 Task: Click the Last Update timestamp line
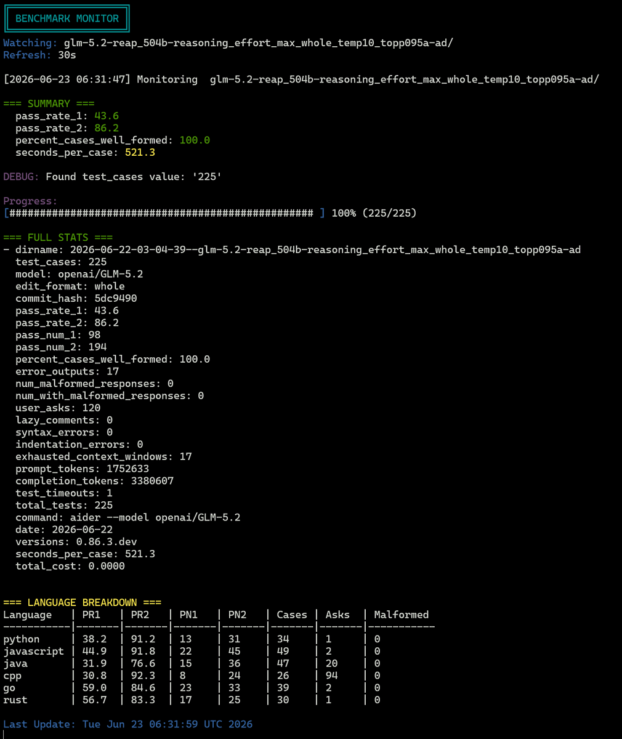coord(128,724)
